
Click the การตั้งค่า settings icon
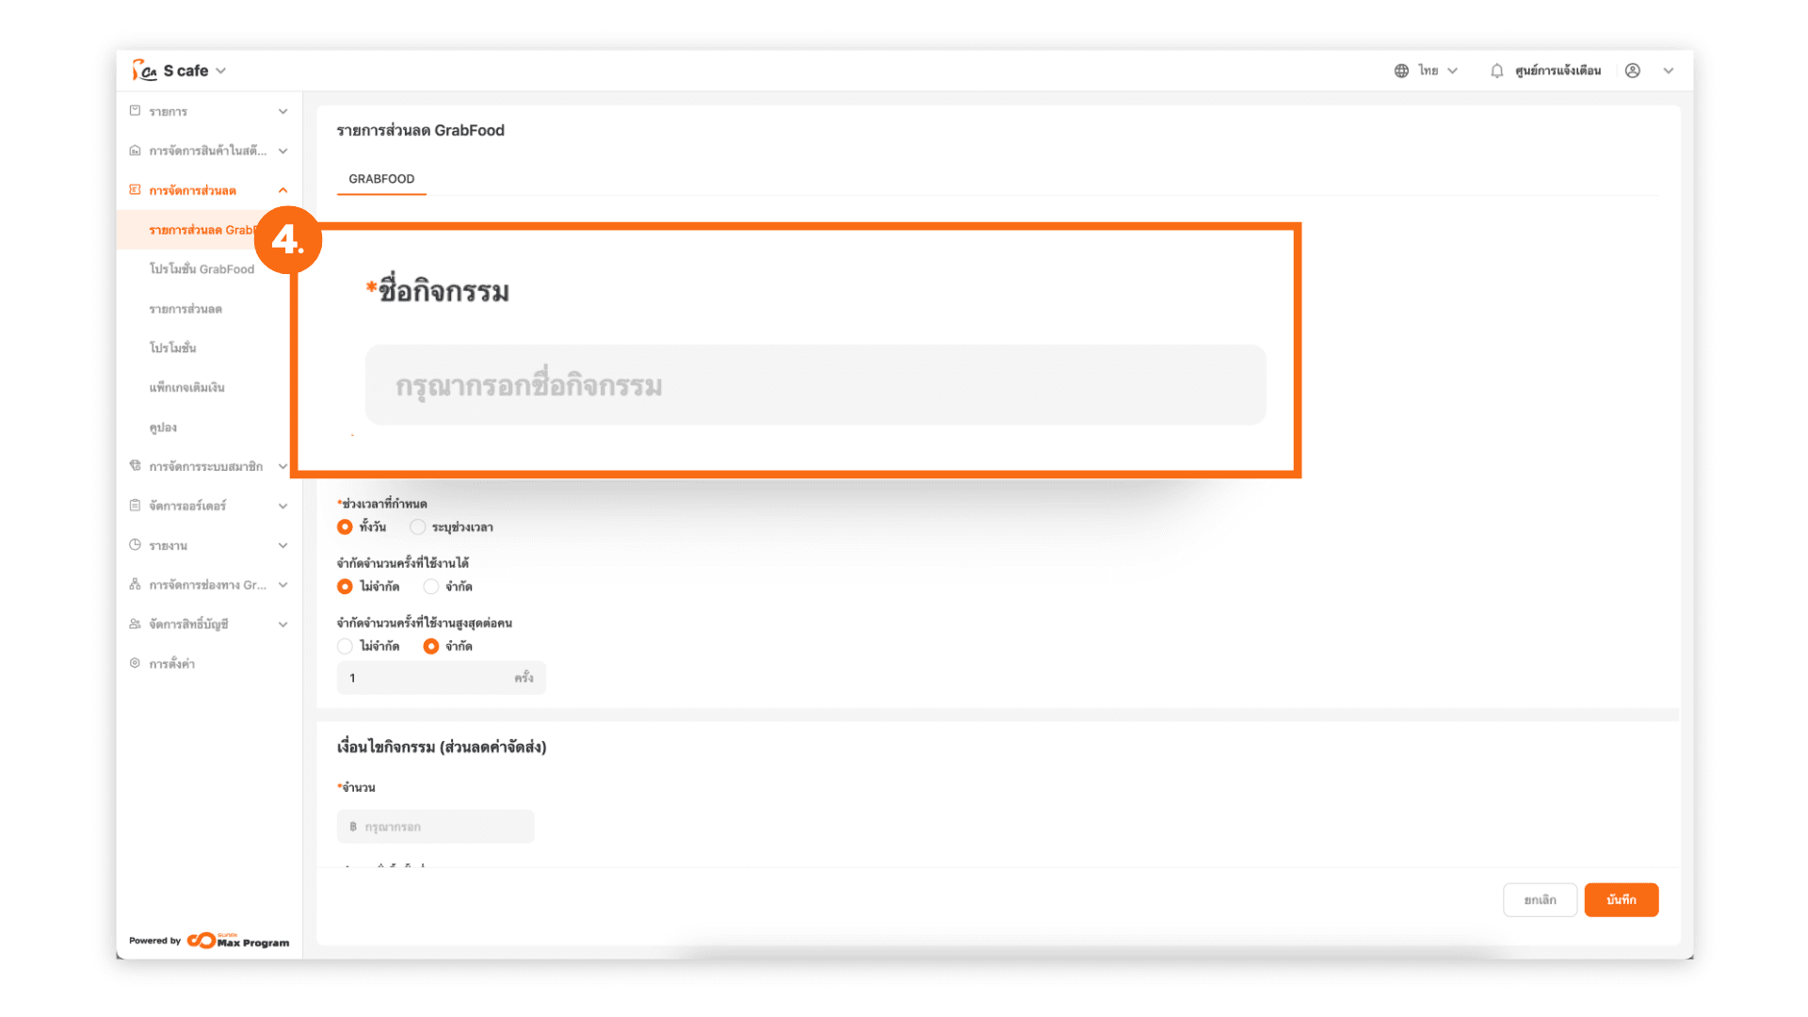[136, 664]
